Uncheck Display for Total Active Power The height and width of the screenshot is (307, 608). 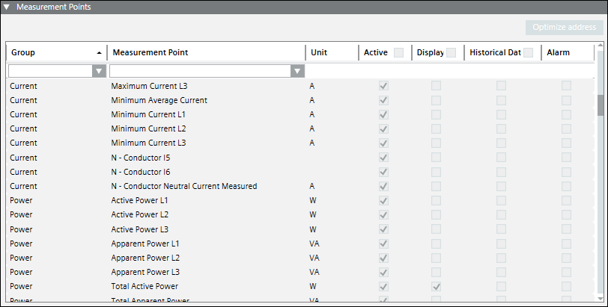click(436, 286)
